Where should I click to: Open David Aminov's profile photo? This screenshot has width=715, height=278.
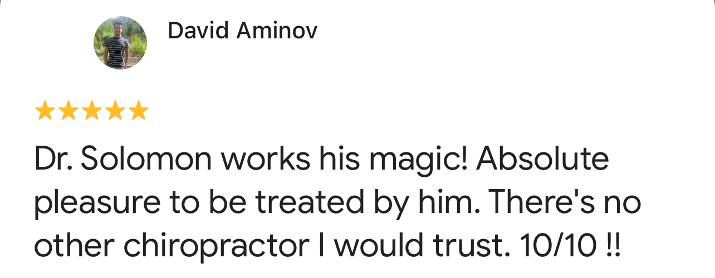(120, 43)
